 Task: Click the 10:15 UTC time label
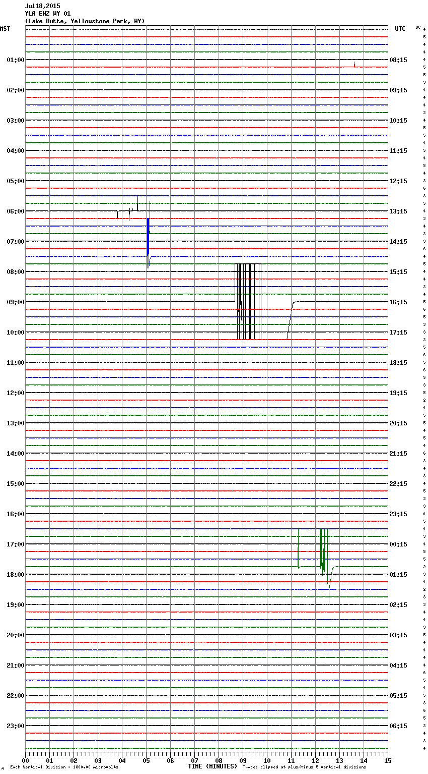pyautogui.click(x=398, y=121)
